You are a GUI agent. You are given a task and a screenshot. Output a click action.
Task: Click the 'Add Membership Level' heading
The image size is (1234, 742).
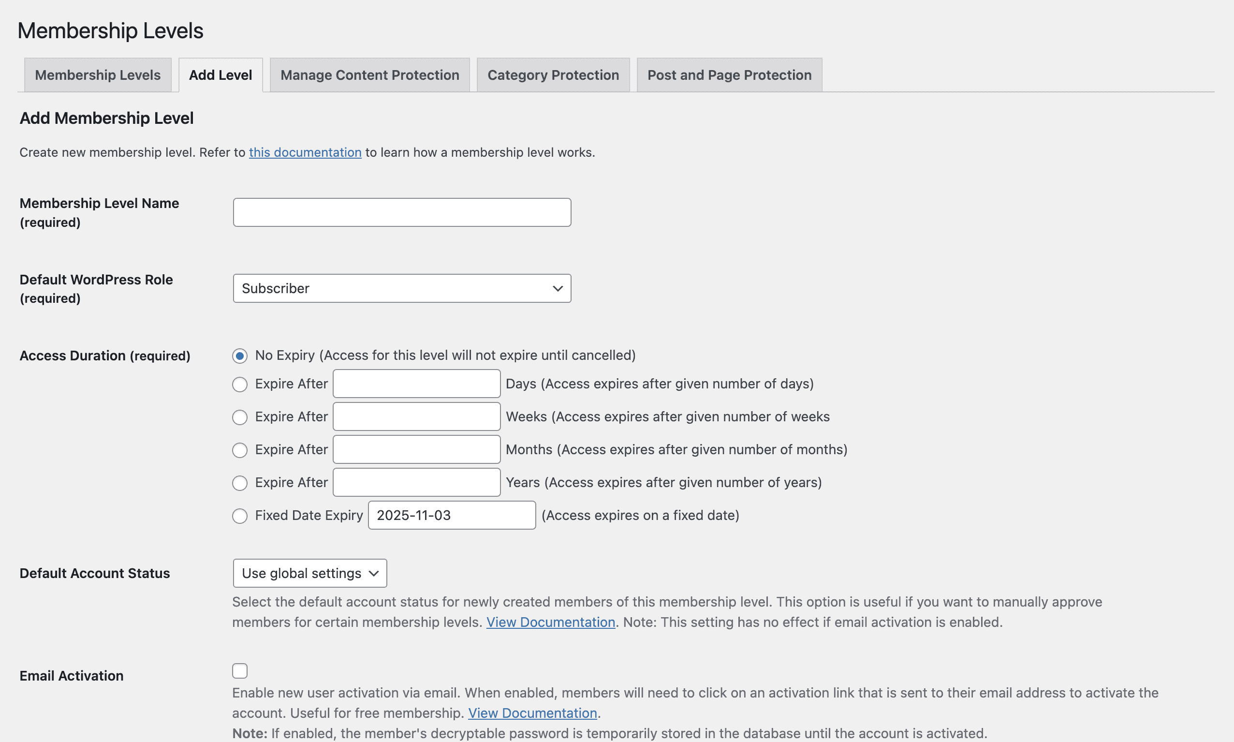click(x=106, y=118)
